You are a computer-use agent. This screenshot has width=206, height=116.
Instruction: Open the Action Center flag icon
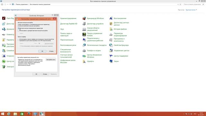coord(111,56)
